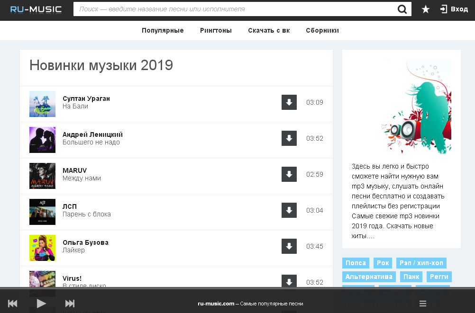Download ЛСП track Парень с блока
Viewport: 475px width, 313px height.
point(289,210)
